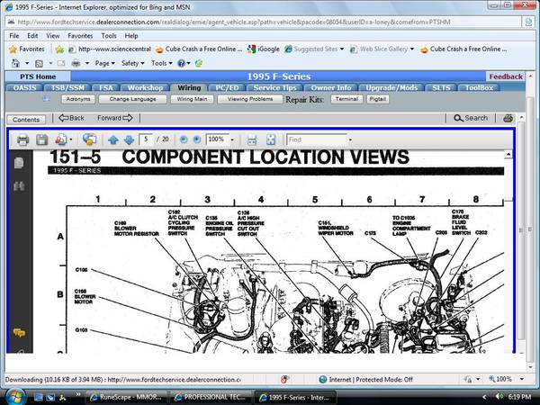Click the Feedback link

click(x=506, y=76)
